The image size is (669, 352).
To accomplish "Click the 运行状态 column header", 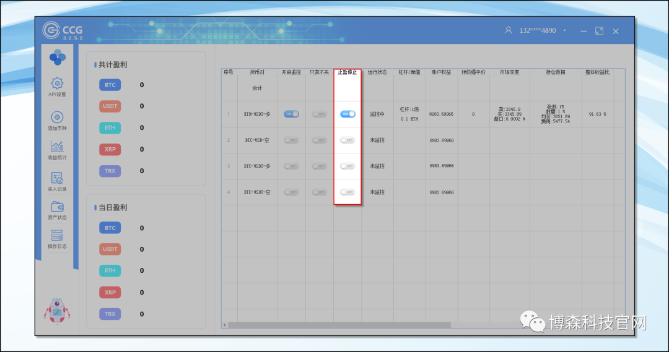I will [x=377, y=72].
